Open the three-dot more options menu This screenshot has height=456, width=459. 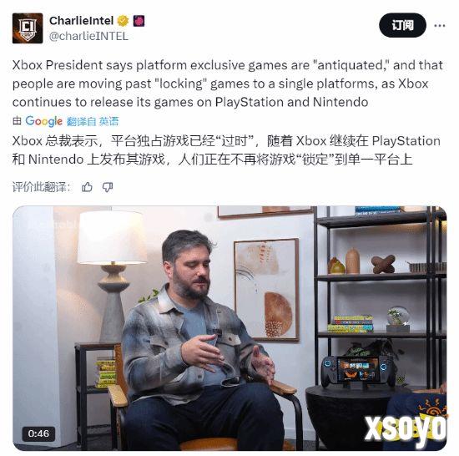[440, 26]
